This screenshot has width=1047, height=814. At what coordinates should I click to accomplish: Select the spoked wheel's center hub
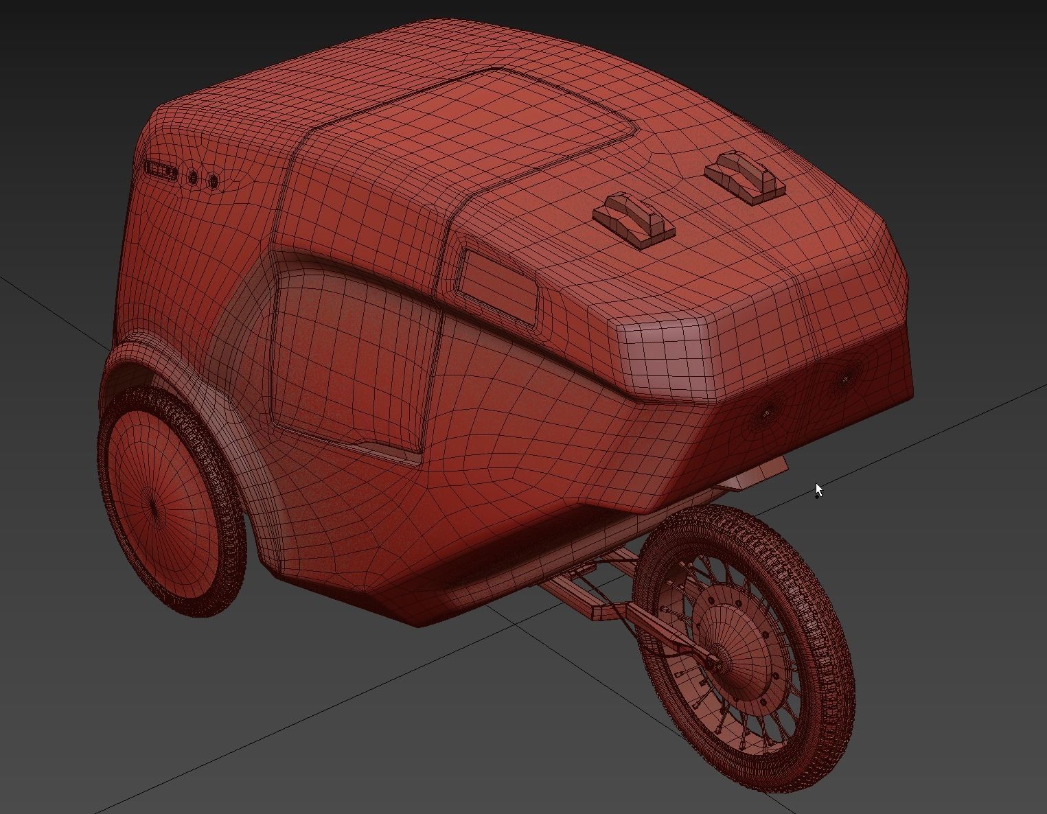coord(742,649)
